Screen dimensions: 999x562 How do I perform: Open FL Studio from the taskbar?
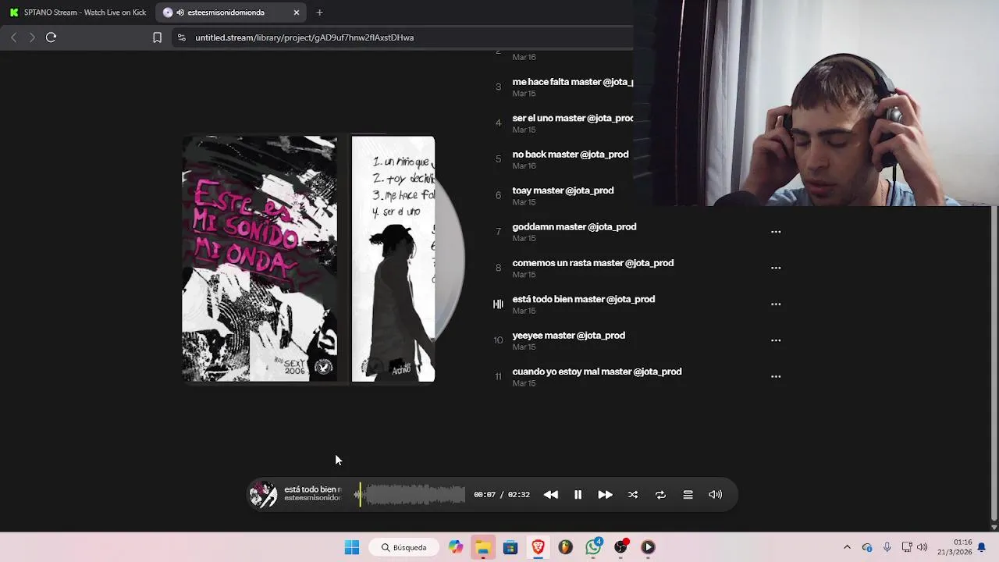tap(565, 547)
